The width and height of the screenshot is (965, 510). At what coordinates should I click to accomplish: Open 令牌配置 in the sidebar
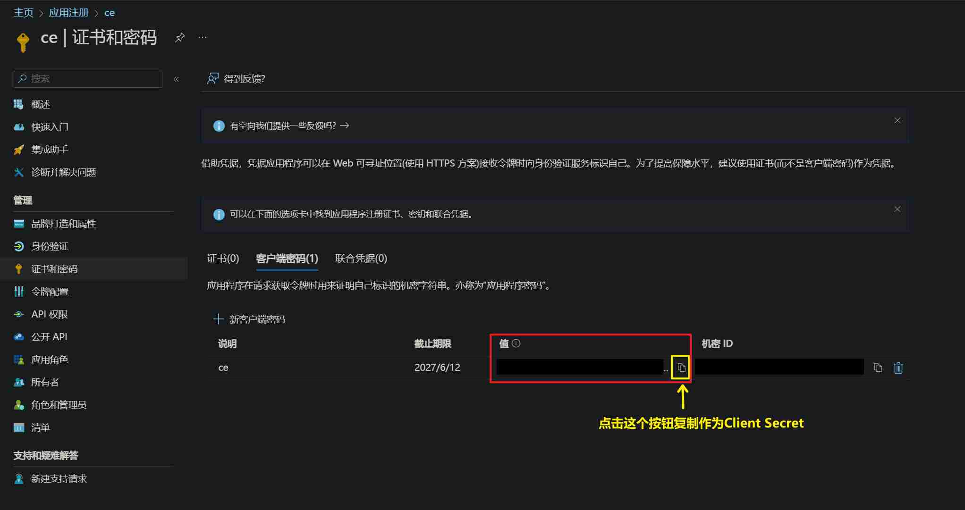tap(50, 292)
